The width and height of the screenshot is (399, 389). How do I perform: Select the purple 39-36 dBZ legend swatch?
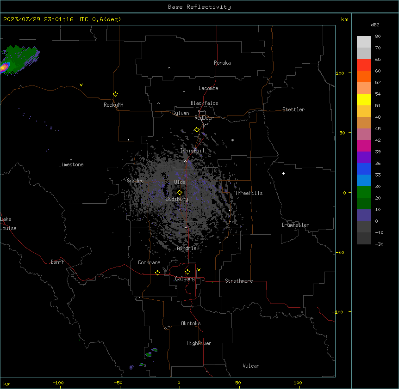pos(364,158)
